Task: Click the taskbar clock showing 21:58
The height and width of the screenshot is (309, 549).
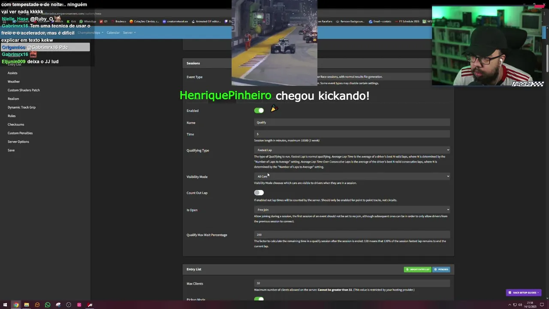Action: (531, 305)
